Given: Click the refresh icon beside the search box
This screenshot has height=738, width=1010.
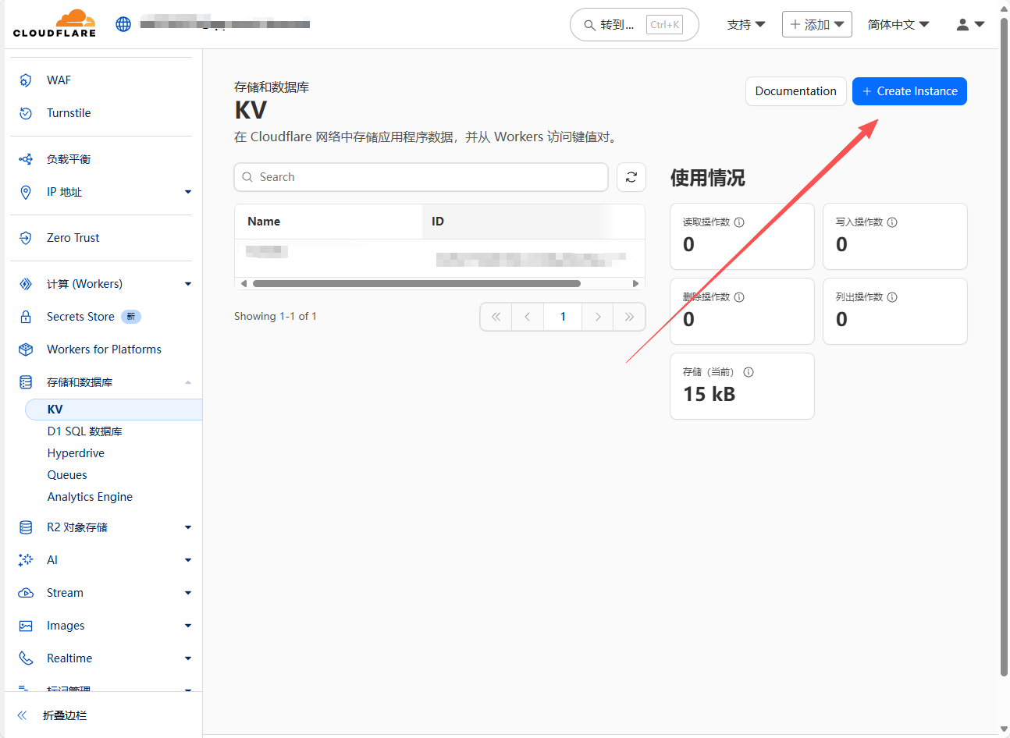Looking at the screenshot, I should [x=631, y=177].
